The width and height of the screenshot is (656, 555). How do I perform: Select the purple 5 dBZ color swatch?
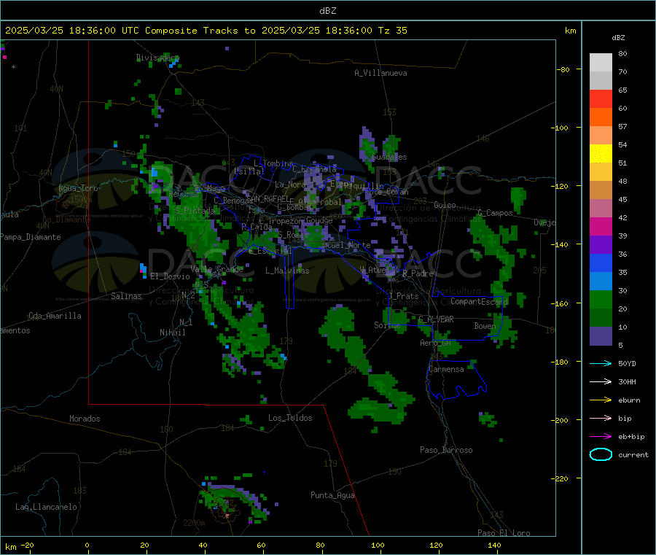pyautogui.click(x=601, y=336)
